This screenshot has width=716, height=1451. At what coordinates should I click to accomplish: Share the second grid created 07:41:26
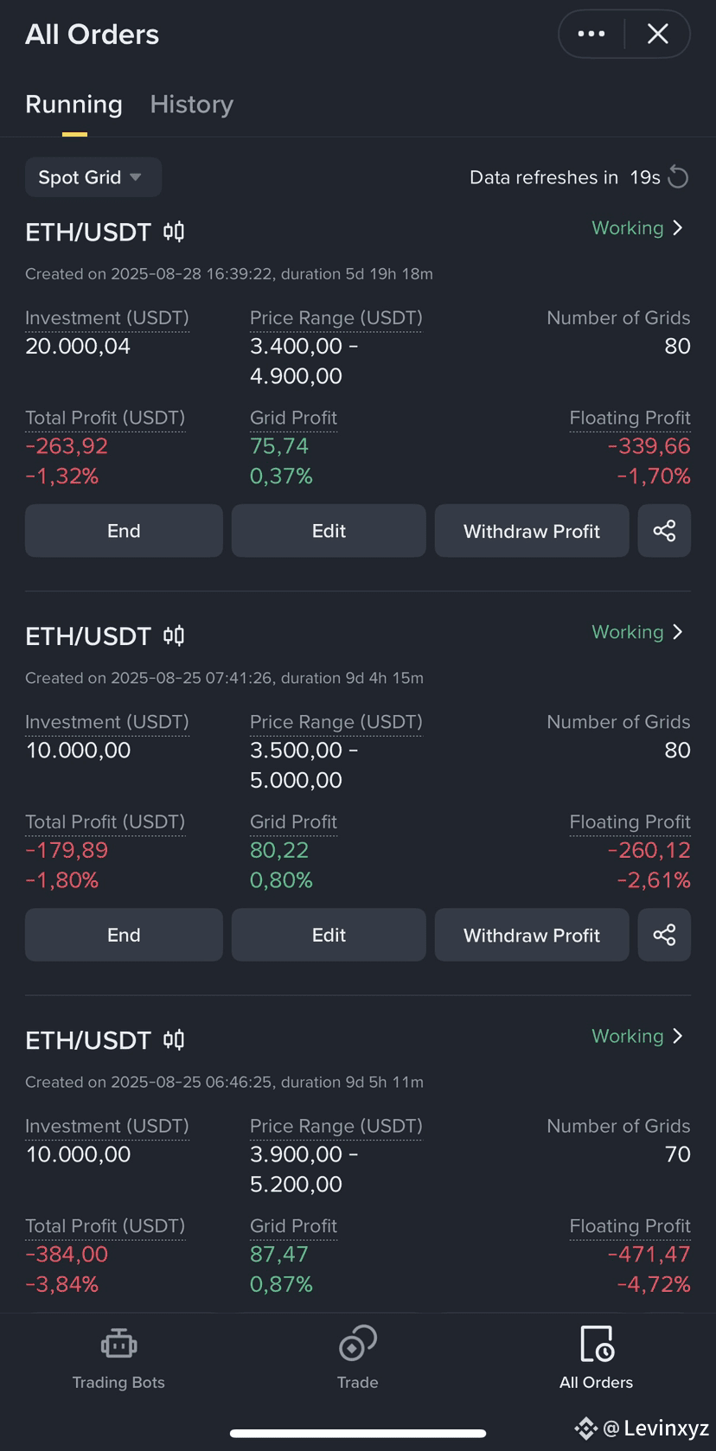664,935
